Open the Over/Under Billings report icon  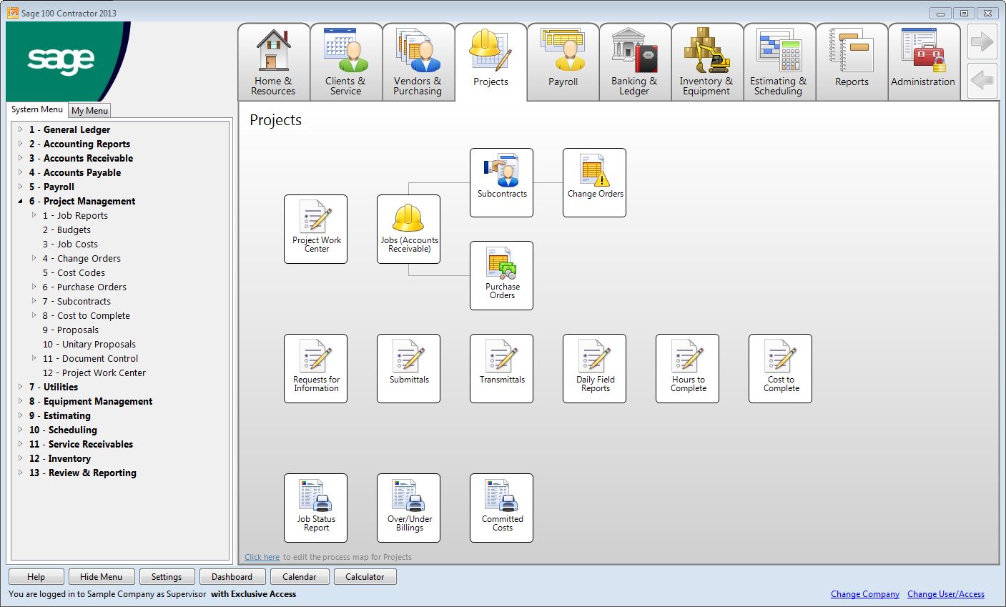(x=409, y=508)
